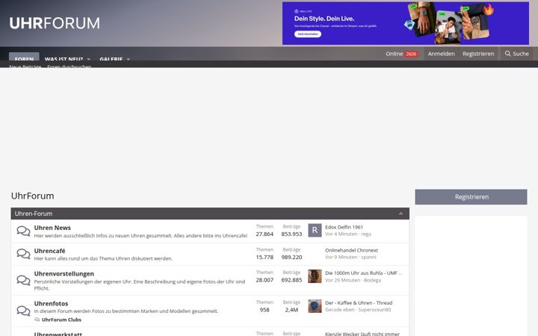Open the Uhrencafé forum chat icon
The height and width of the screenshot is (336, 538).
point(23,254)
